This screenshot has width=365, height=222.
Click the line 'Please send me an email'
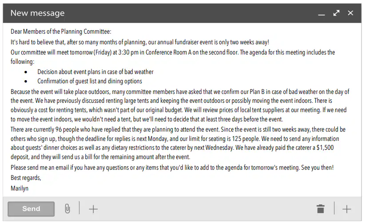pyautogui.click(x=172, y=167)
